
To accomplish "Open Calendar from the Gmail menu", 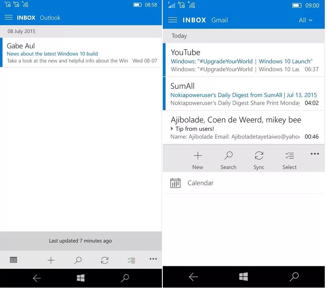I will point(243,183).
